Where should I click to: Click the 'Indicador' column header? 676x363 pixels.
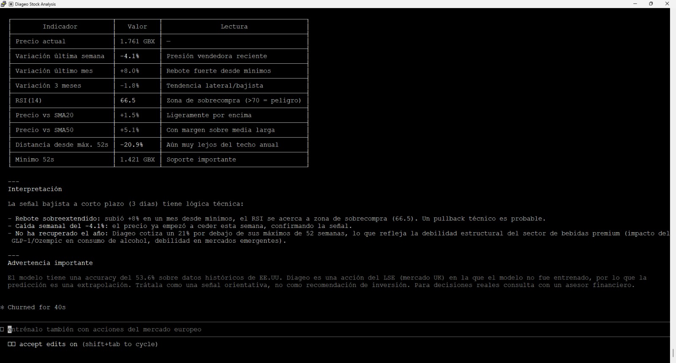coord(60,27)
